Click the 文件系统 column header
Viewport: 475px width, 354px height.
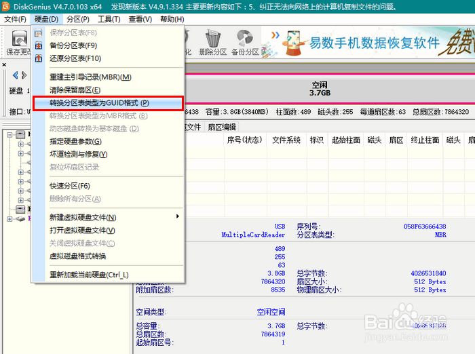tap(286, 140)
